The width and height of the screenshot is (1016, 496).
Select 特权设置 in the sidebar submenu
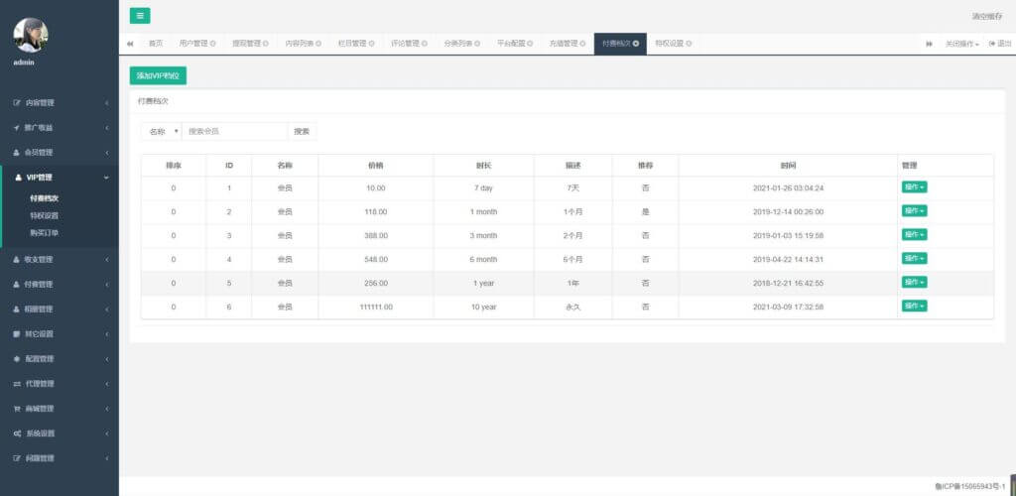coord(44,215)
